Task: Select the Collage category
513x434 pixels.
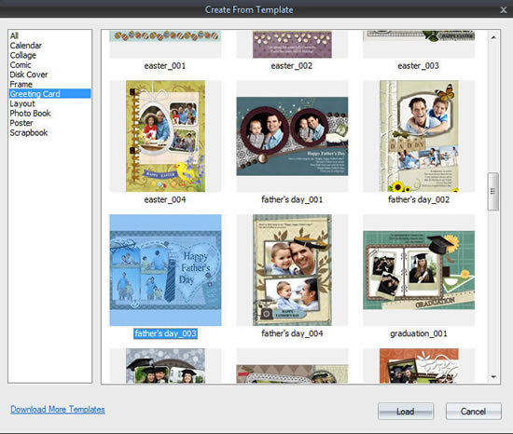Action: 23,55
